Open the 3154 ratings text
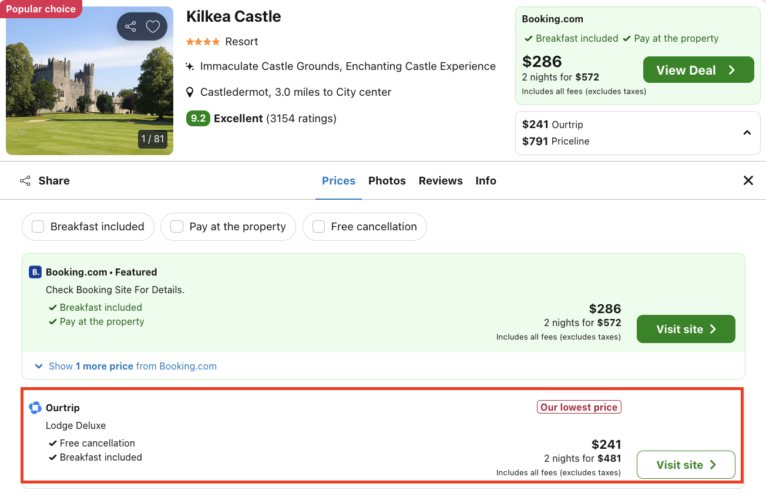 click(x=301, y=119)
